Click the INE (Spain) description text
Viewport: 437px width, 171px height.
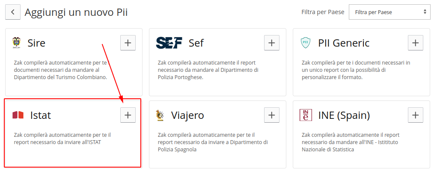pyautogui.click(x=351, y=142)
